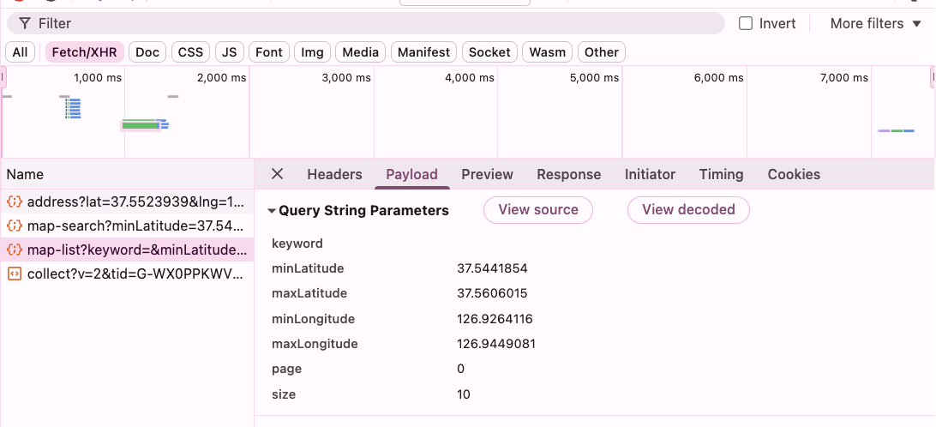Image resolution: width=936 pixels, height=427 pixels.
Task: Enable the Img type filter
Action: click(312, 52)
